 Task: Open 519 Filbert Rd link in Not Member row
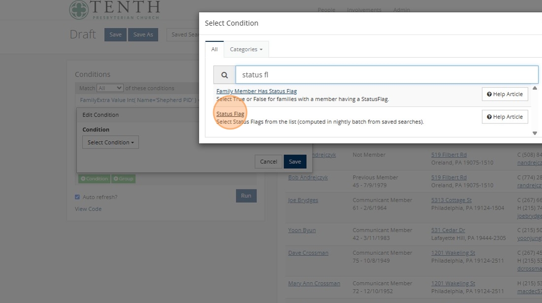pos(448,155)
